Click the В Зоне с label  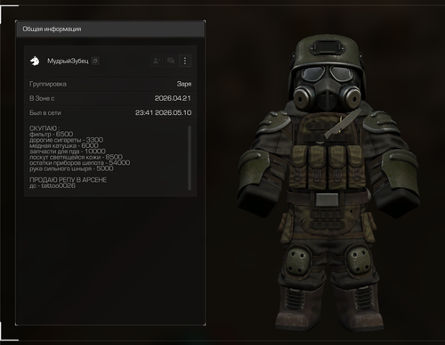click(x=42, y=98)
